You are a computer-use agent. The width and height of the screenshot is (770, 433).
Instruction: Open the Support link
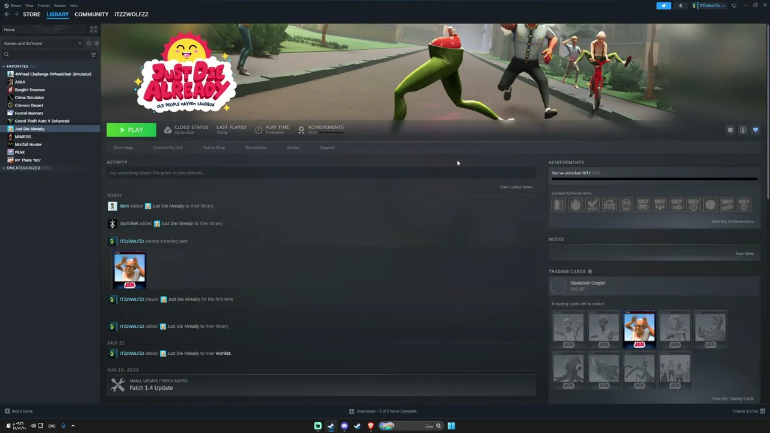[327, 147]
